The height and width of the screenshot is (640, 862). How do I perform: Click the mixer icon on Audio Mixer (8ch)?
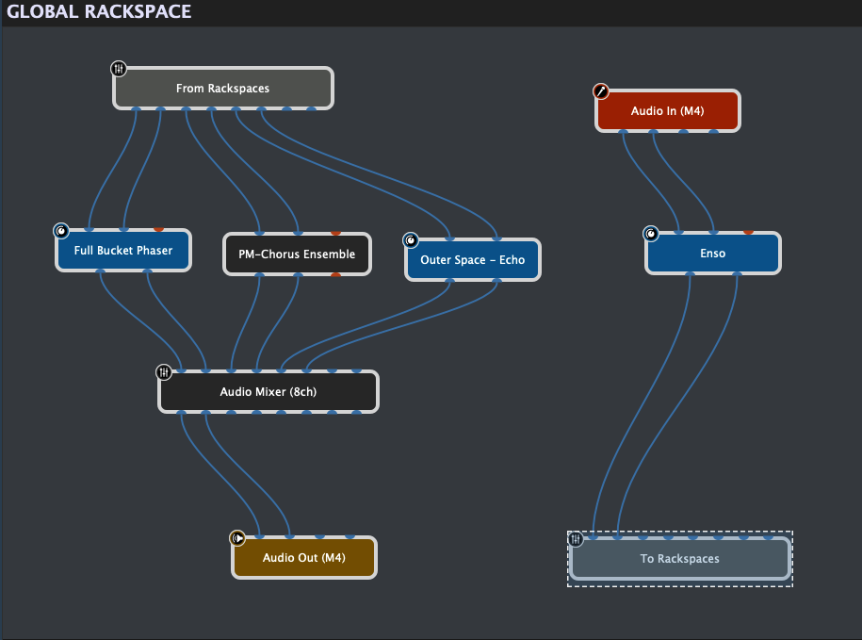(x=164, y=372)
